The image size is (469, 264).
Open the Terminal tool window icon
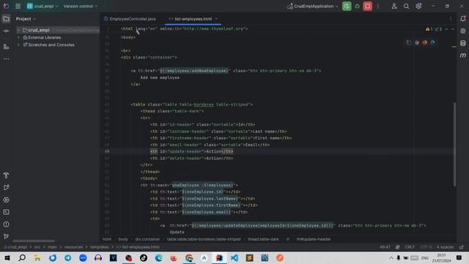coord(6,212)
